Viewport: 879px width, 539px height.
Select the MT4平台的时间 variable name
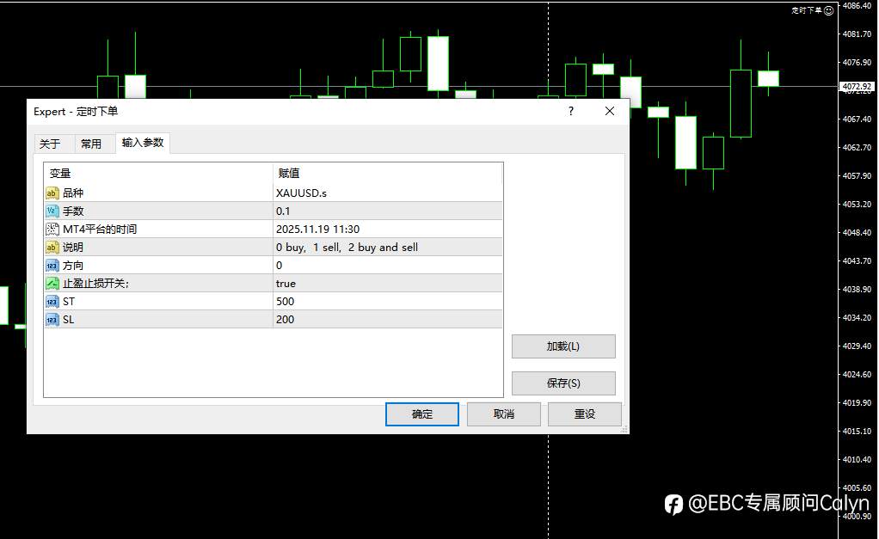[x=100, y=230]
